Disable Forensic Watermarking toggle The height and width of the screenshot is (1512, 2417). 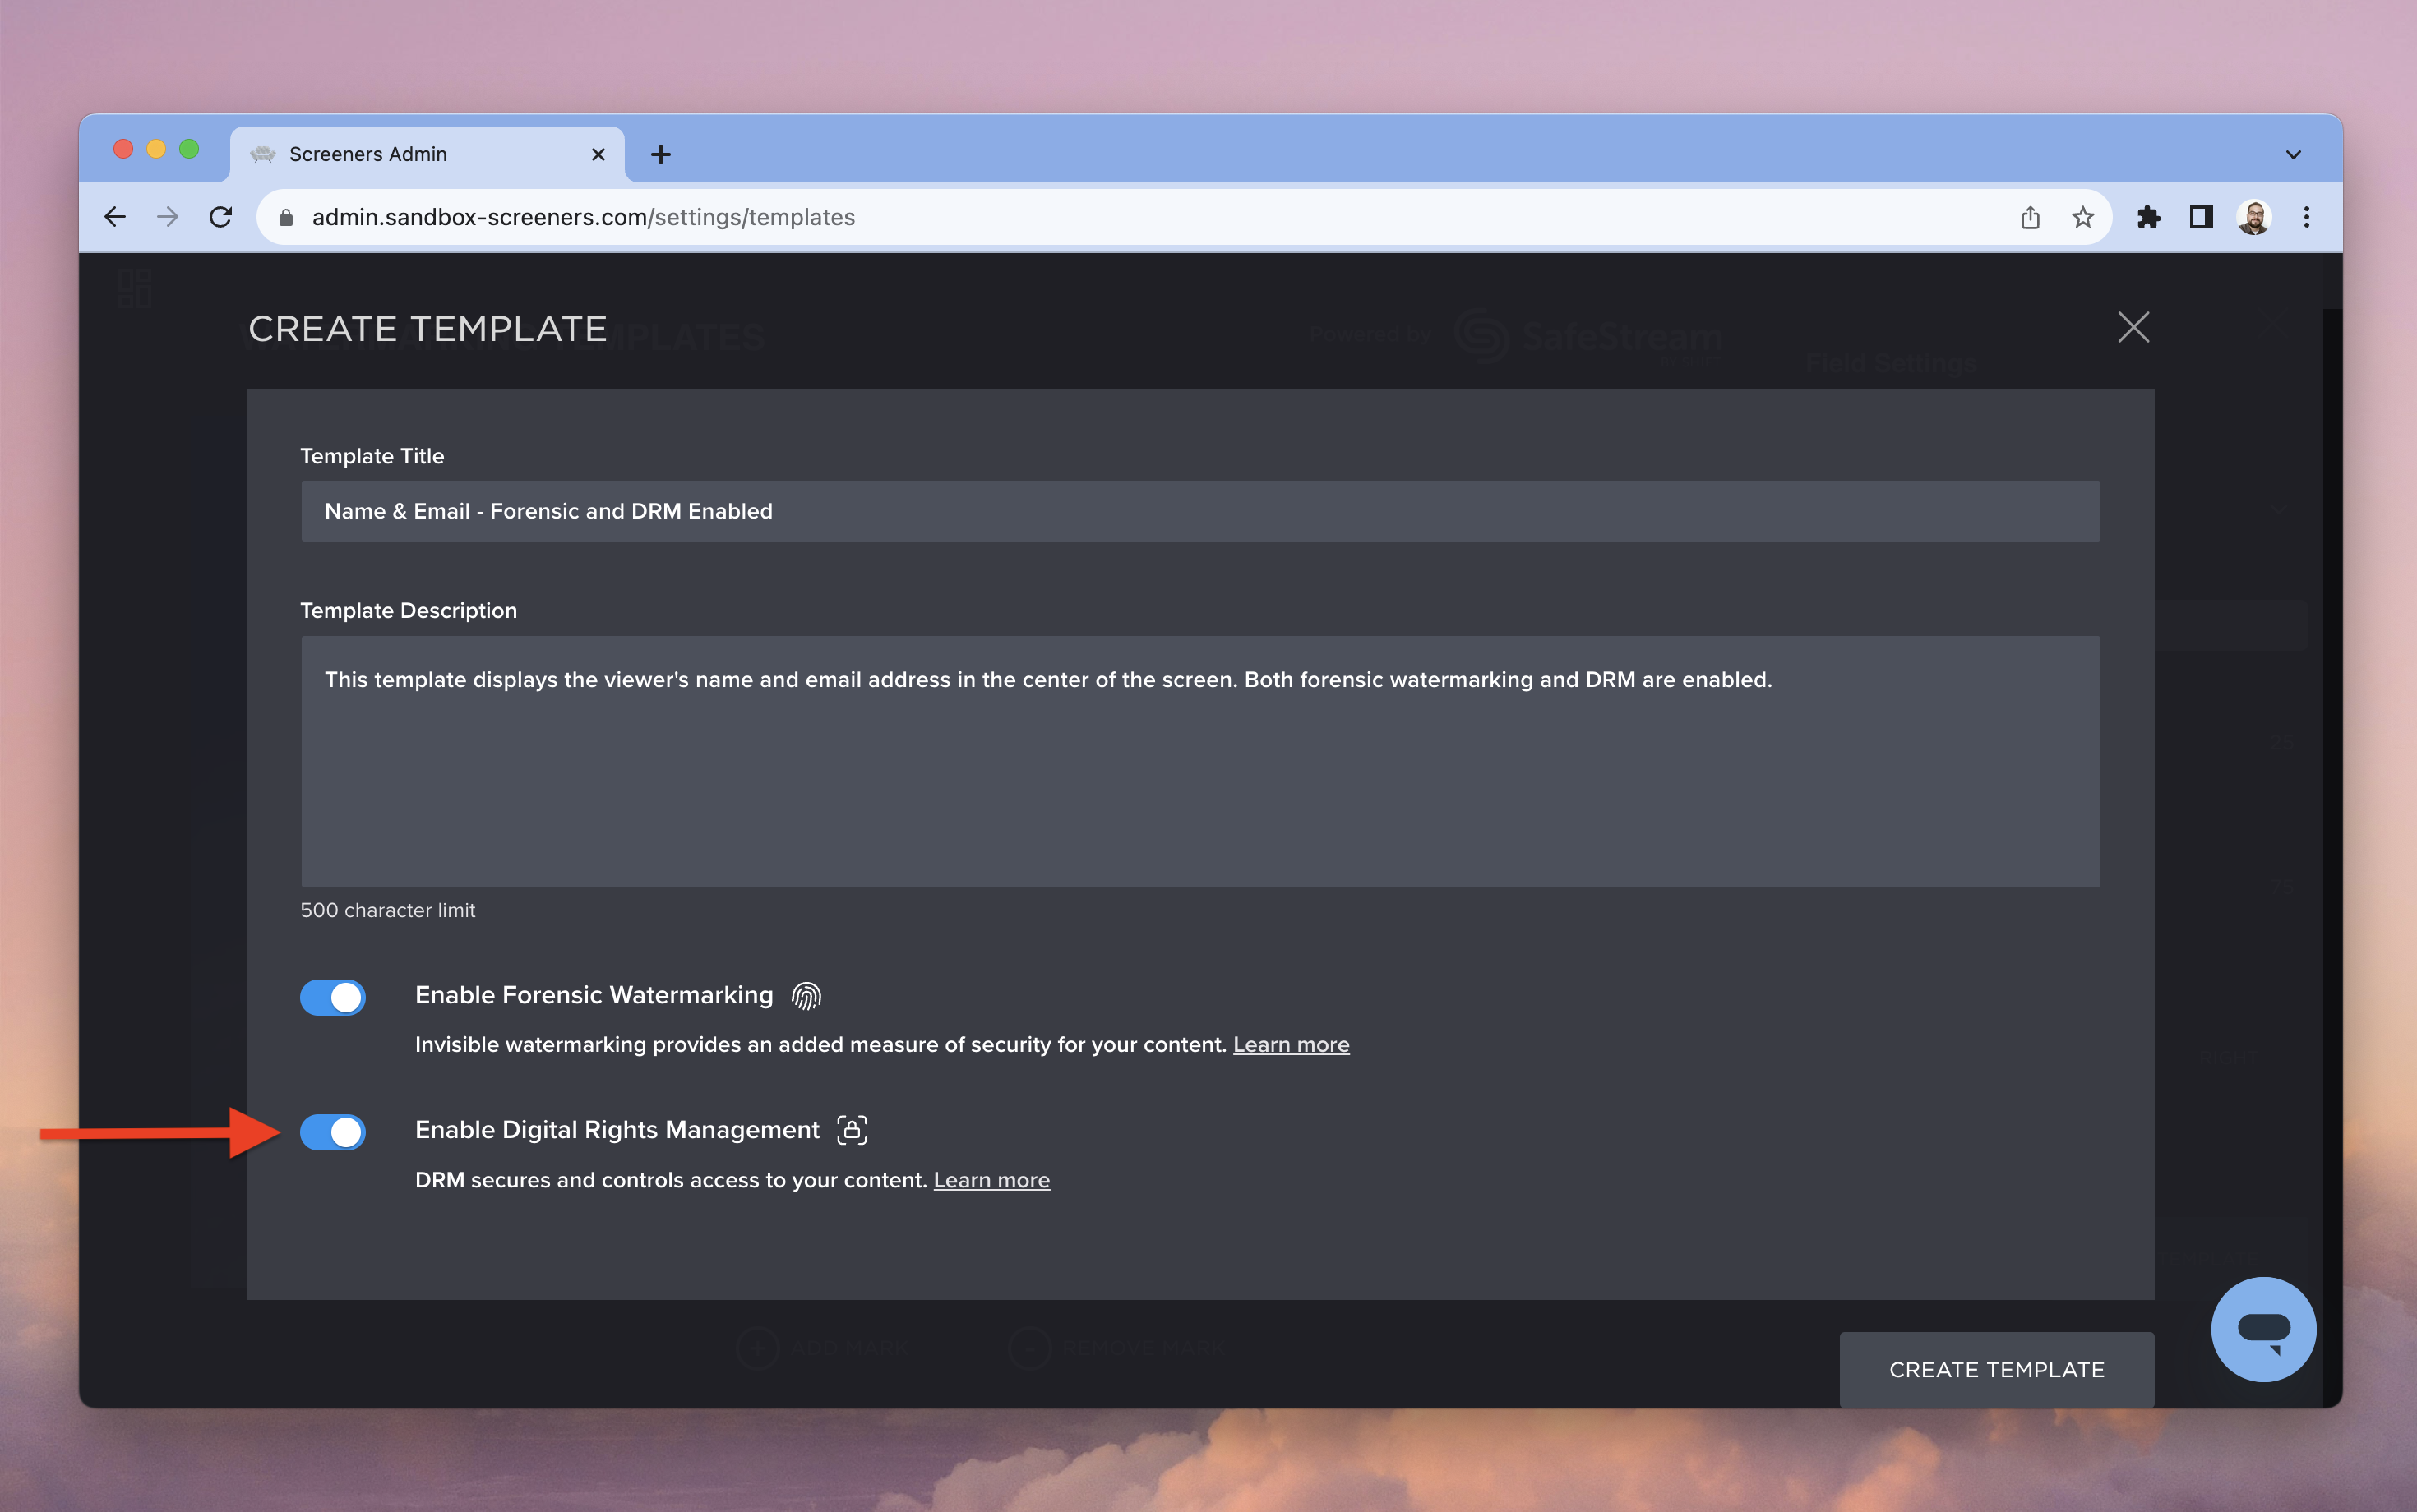pyautogui.click(x=333, y=997)
